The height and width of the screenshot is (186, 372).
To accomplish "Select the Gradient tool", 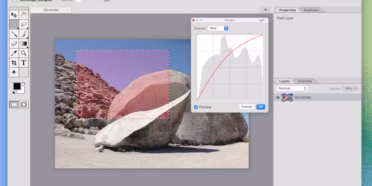I will click(24, 44).
